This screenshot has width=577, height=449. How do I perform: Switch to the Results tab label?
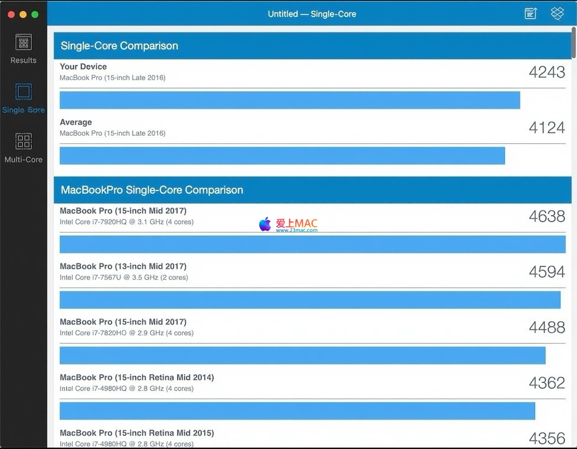click(x=23, y=60)
